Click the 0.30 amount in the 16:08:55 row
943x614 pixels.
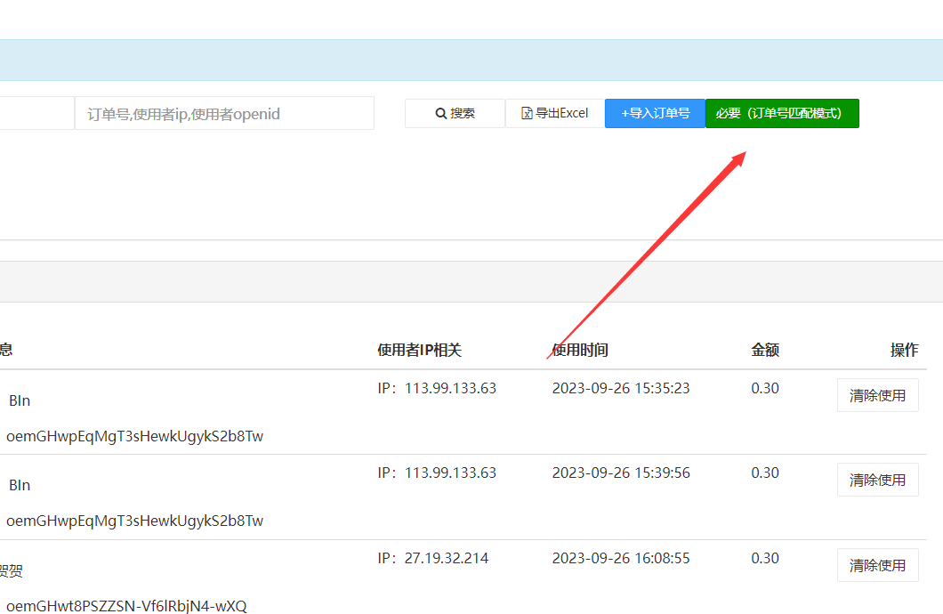pos(765,559)
